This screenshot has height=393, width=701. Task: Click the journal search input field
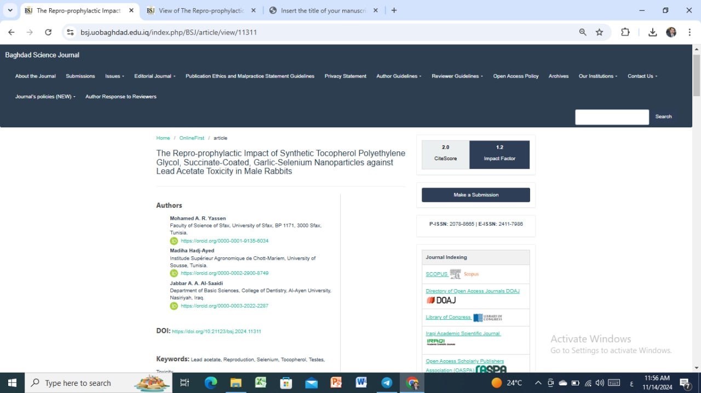(x=612, y=116)
